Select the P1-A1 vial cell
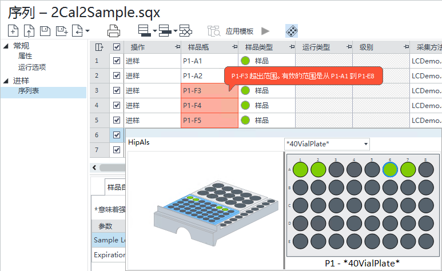This screenshot has height=271, width=442. pos(209,61)
